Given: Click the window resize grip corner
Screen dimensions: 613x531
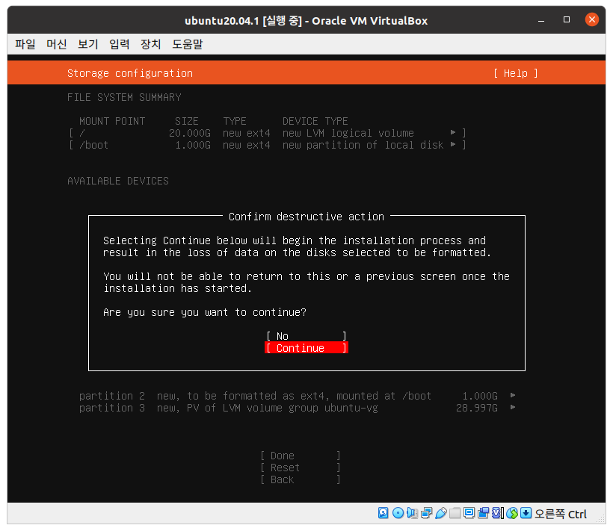Looking at the screenshot, I should coord(601,519).
